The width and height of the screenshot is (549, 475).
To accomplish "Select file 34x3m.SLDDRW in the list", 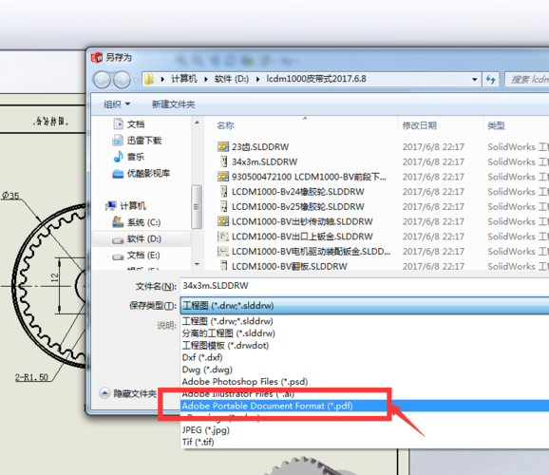I will click(264, 161).
